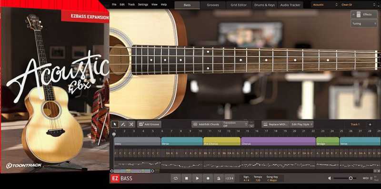Image resolution: width=381 pixels, height=189 pixels.
Task: Switch to the Drums & Keys tab
Action: tap(264, 5)
